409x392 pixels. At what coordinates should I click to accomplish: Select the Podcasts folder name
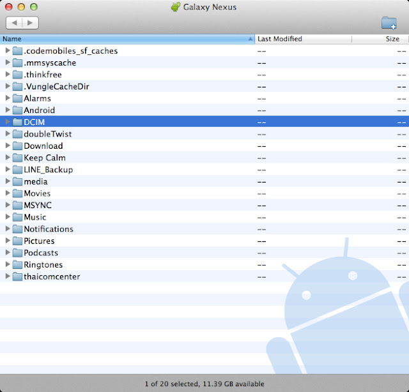click(x=41, y=253)
